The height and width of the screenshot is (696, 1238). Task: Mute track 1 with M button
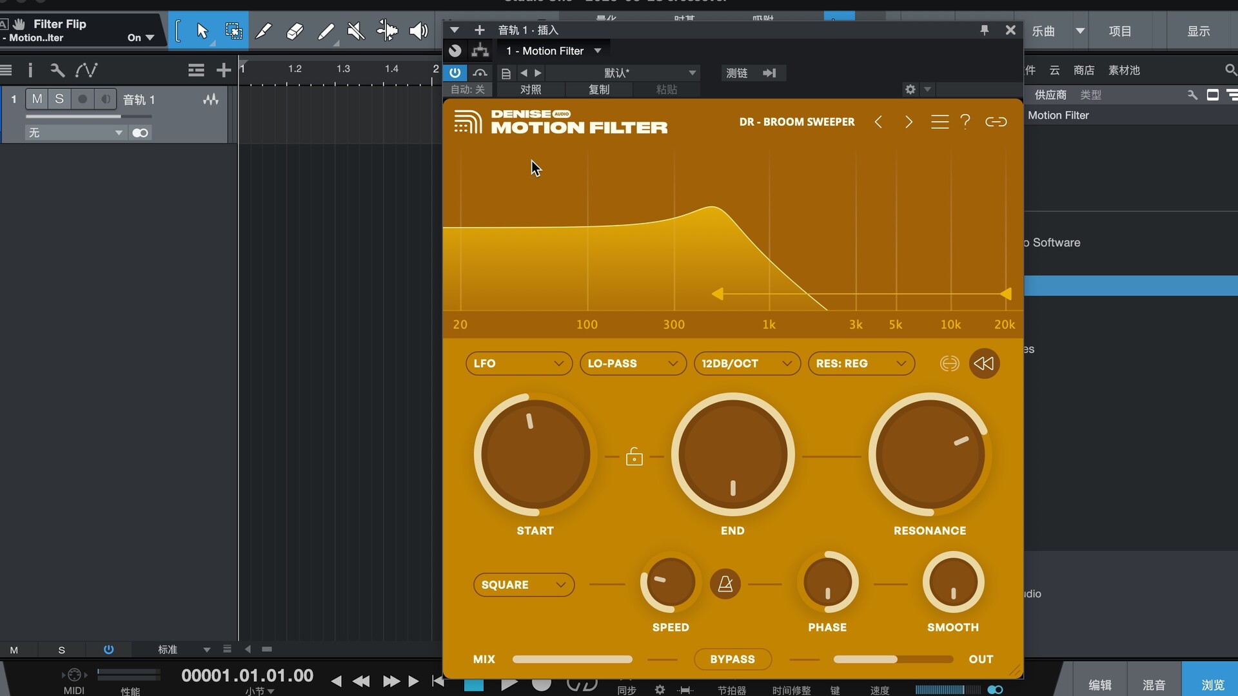pos(37,99)
